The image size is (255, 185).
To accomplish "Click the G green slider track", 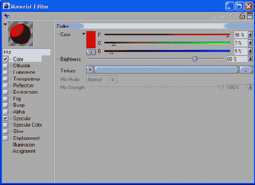I will [167, 43].
